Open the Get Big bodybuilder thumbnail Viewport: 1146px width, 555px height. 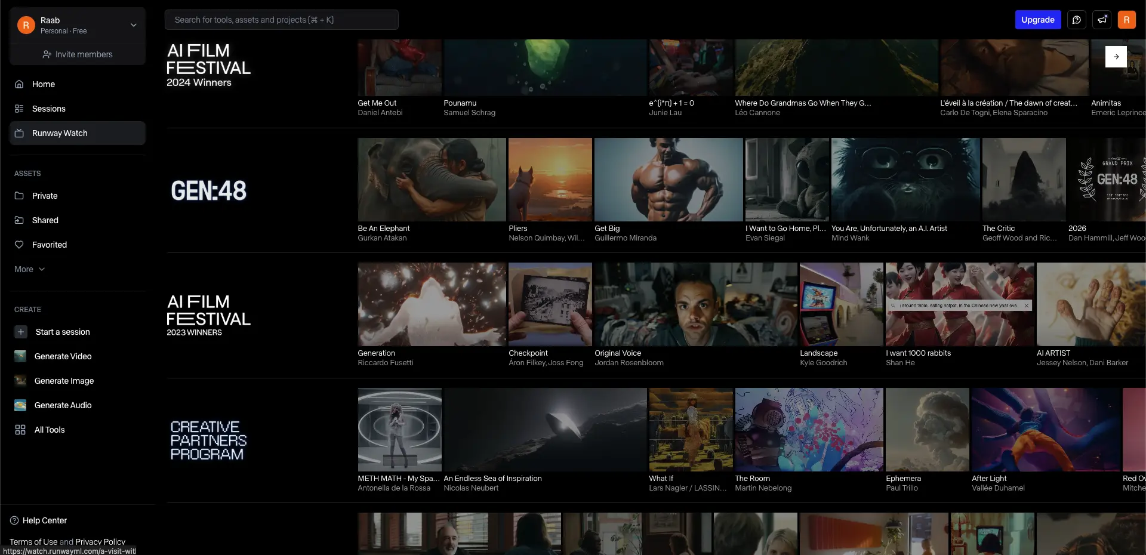click(x=668, y=180)
